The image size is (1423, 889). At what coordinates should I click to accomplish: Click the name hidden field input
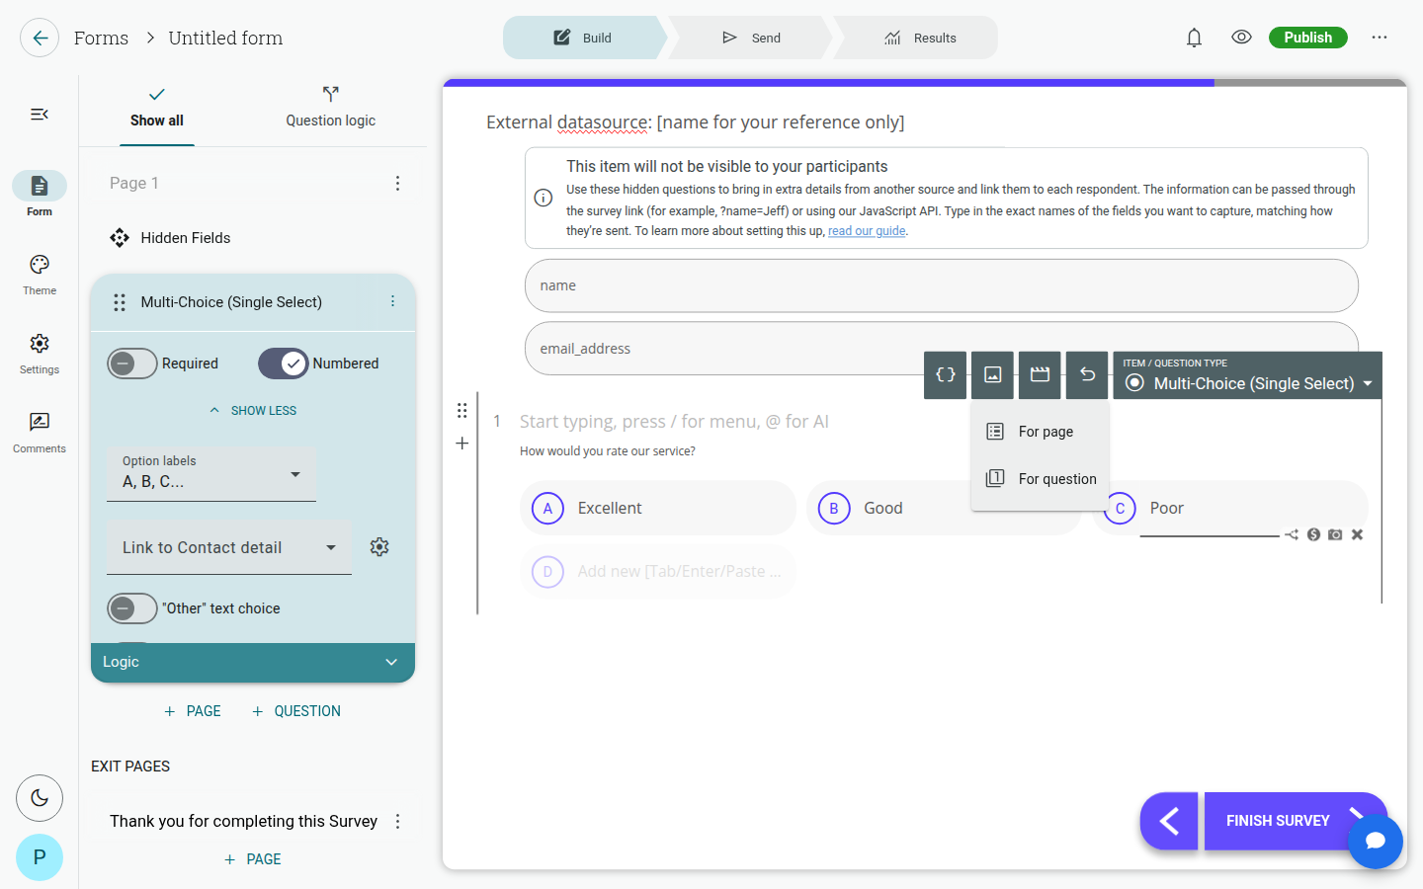[x=942, y=285]
